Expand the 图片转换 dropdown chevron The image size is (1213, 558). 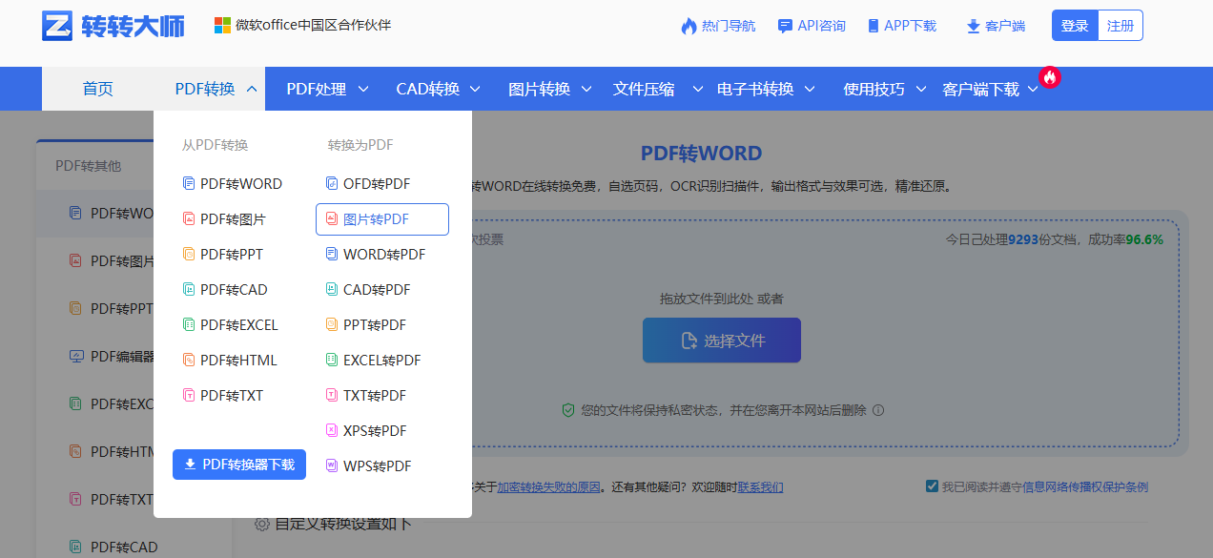586,89
